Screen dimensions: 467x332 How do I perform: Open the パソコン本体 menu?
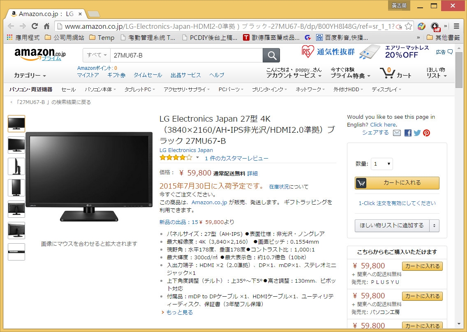tap(100, 90)
